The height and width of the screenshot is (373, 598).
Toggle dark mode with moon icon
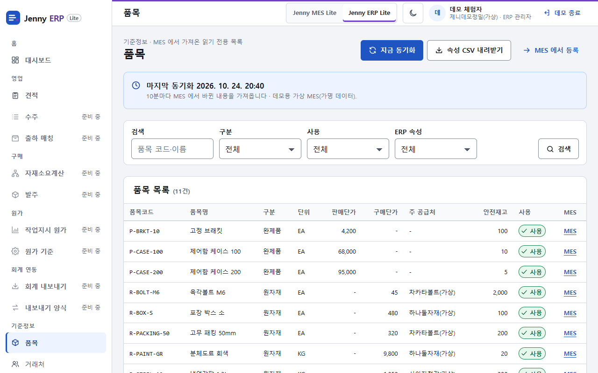413,13
